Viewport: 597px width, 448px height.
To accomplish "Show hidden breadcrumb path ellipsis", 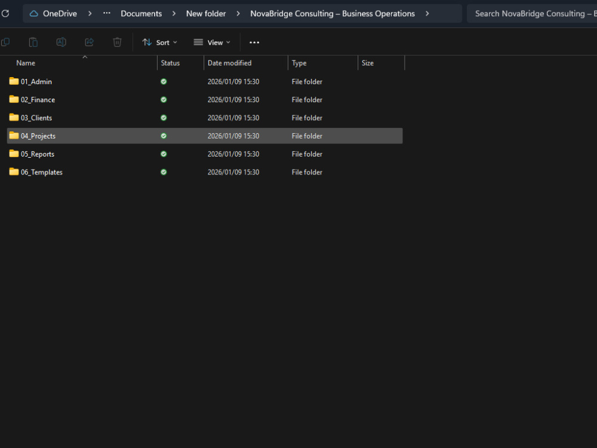I will [107, 13].
